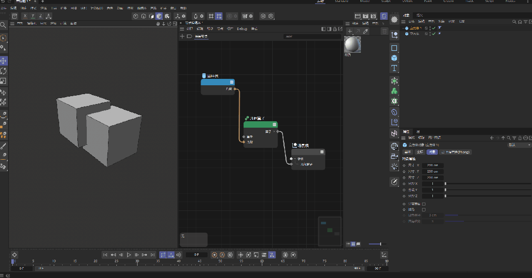532x278 pixels.
Task: Open the Debug menu in node editor
Action: (x=242, y=29)
